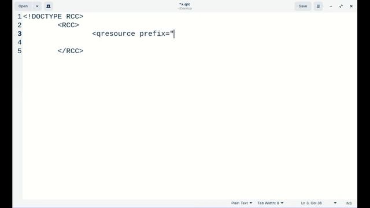Expand the recent files dropdown arrow
Screen dimensions: 370x208
click(x=37, y=6)
